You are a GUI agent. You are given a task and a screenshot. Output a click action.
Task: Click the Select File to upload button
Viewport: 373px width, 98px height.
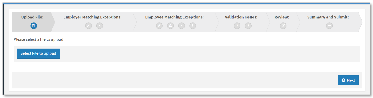pyautogui.click(x=38, y=54)
